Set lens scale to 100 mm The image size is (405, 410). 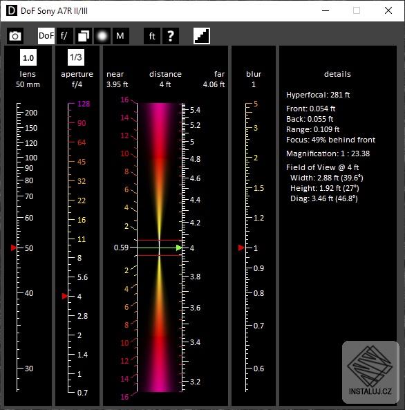tap(31, 158)
